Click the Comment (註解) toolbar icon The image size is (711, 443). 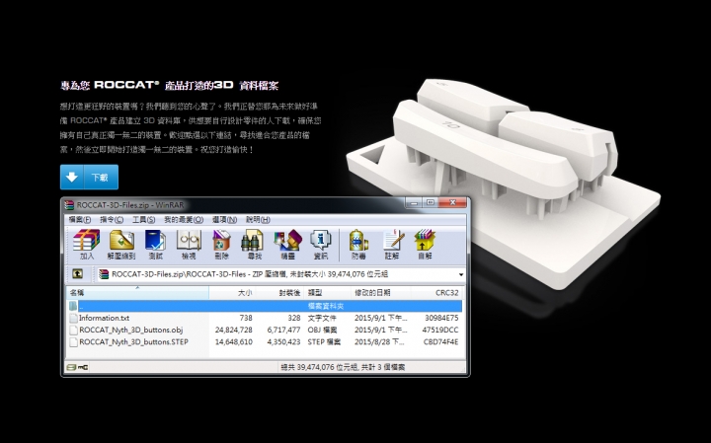click(x=392, y=244)
